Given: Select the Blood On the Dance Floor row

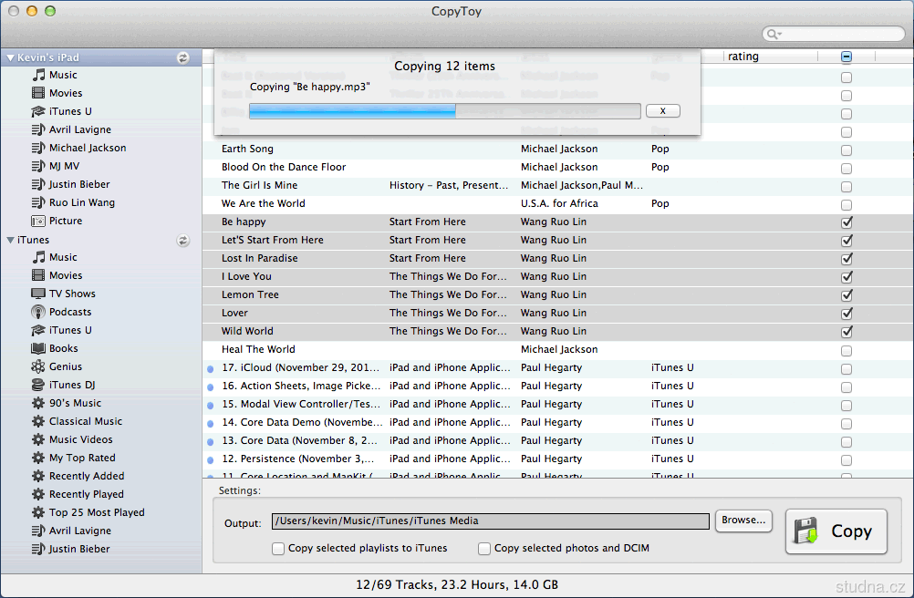Looking at the screenshot, I should pos(557,167).
